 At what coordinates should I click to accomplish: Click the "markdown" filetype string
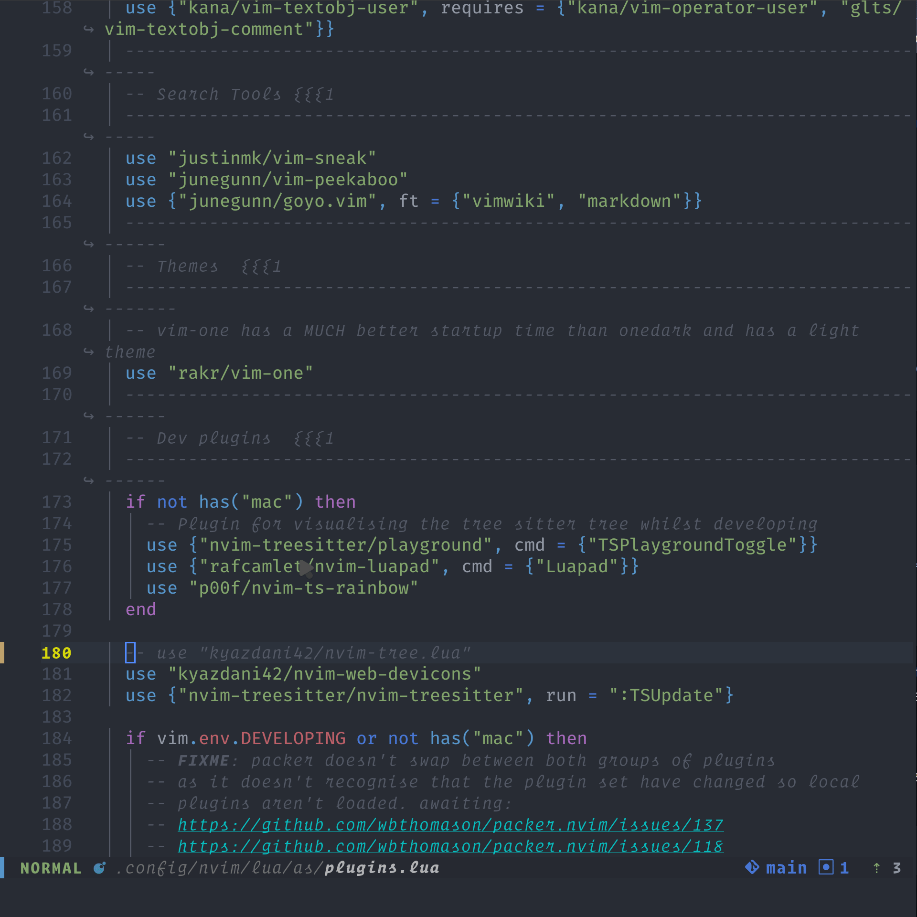pyautogui.click(x=630, y=201)
